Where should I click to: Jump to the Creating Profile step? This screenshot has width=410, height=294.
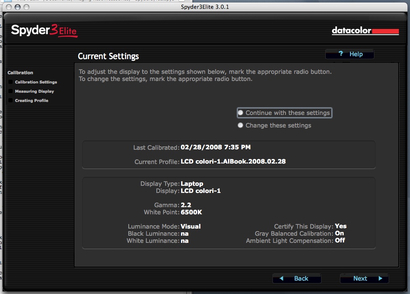(31, 101)
